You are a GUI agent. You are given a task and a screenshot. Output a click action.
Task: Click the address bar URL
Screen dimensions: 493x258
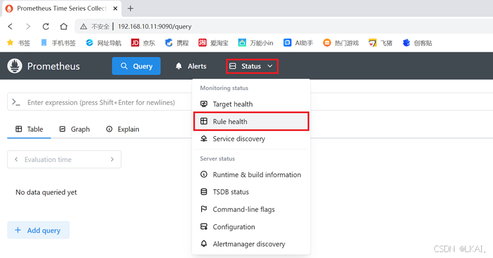(154, 27)
